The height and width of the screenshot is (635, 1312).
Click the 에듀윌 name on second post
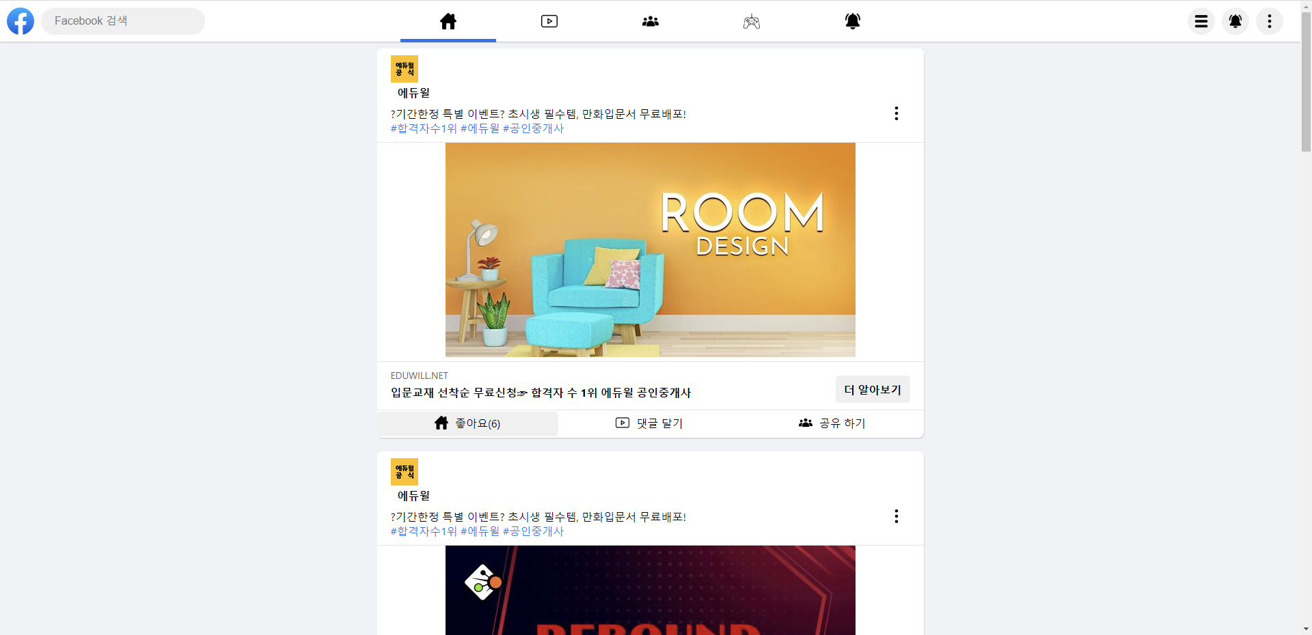coord(414,496)
